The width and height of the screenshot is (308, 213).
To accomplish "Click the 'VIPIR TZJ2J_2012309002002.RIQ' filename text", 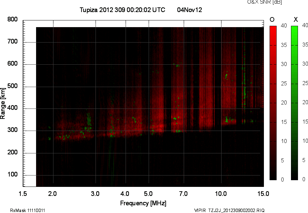I will point(229,210).
